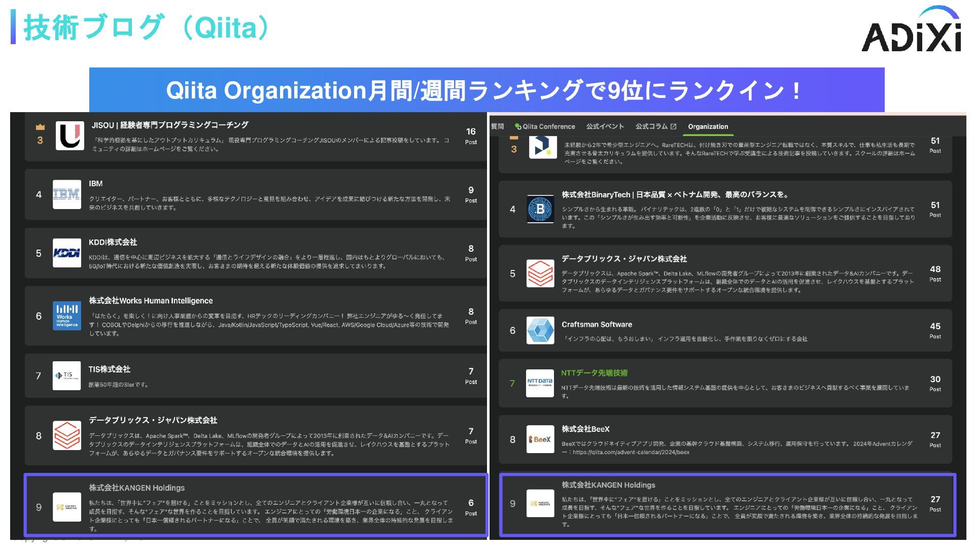This screenshot has width=974, height=548.
Task: Click the TIS company logo
Action: (x=66, y=375)
